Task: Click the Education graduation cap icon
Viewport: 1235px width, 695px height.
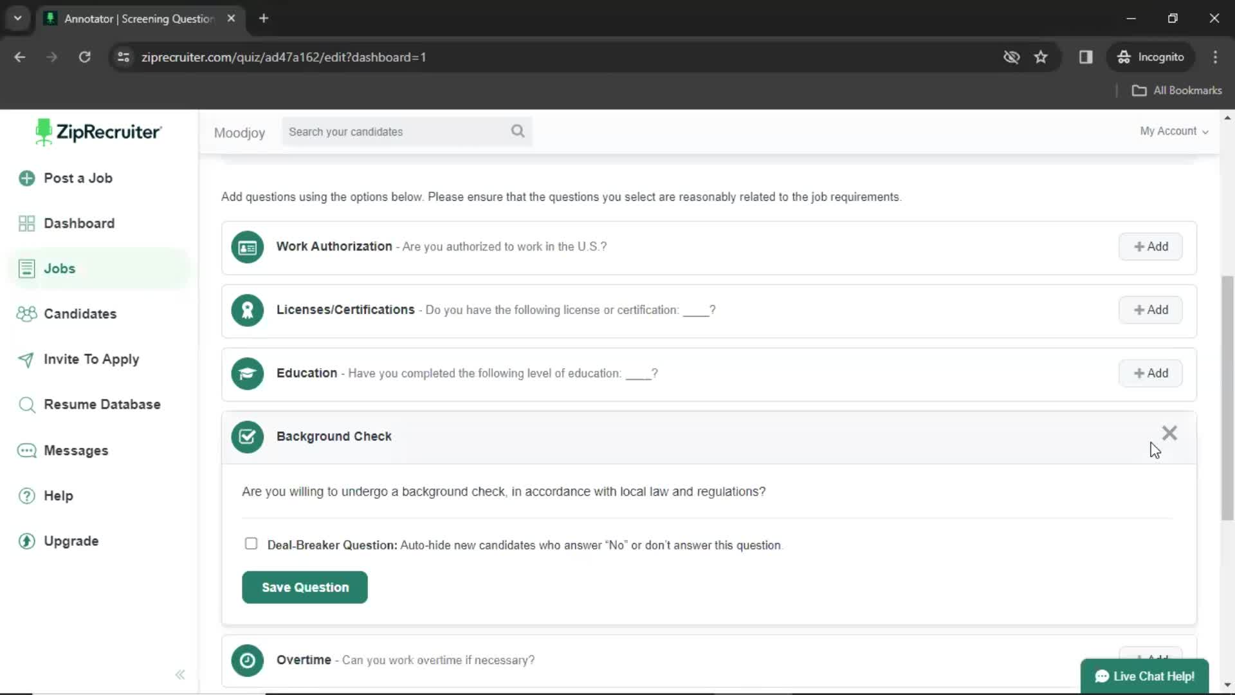Action: (248, 373)
